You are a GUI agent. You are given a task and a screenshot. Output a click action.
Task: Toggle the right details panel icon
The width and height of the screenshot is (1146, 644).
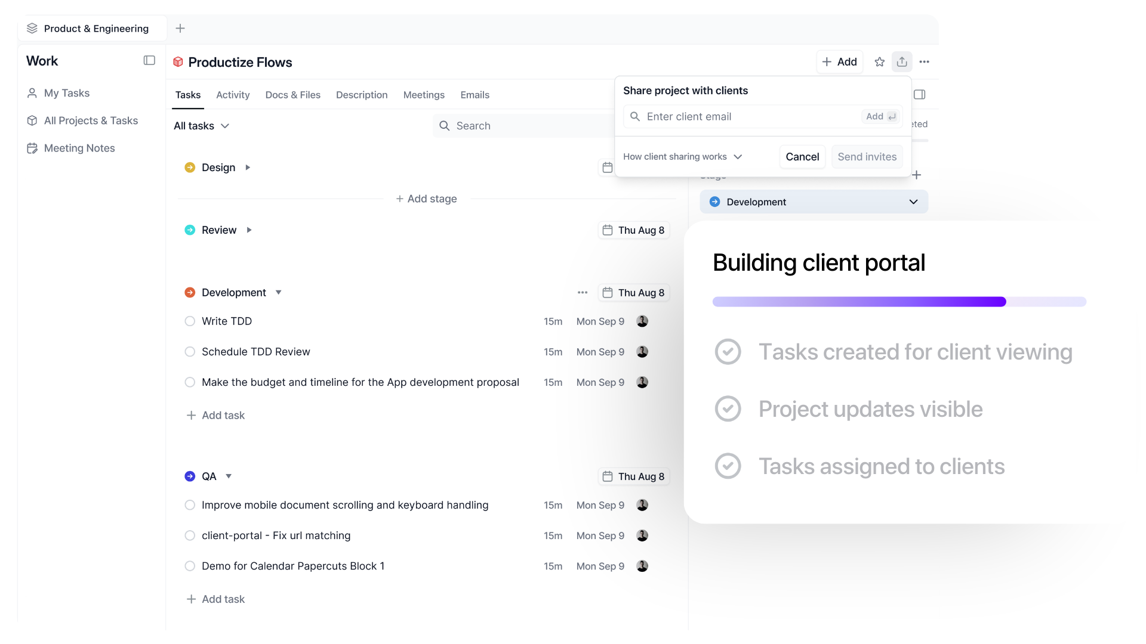(919, 95)
